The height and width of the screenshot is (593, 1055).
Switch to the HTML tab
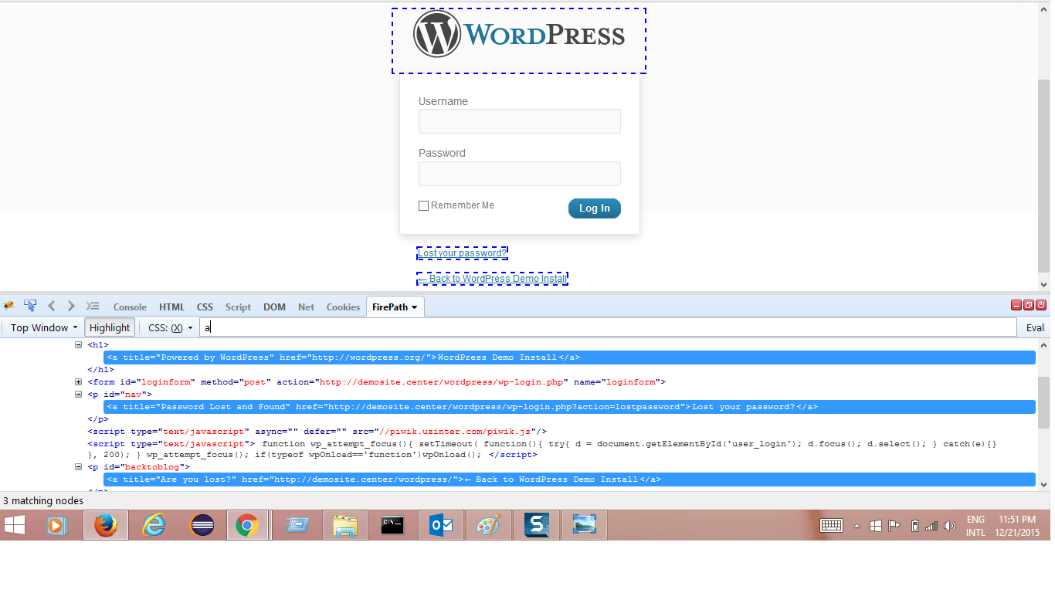click(171, 307)
